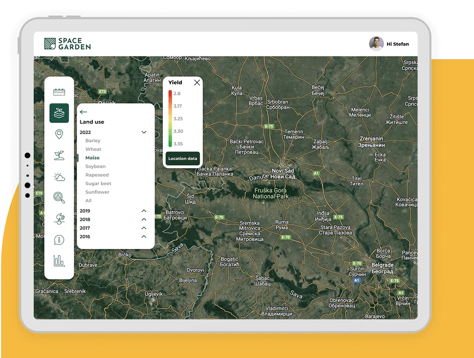Screen dimensions: 474x358
Task: Click the Hi Stefan greeting
Action: tap(398, 44)
